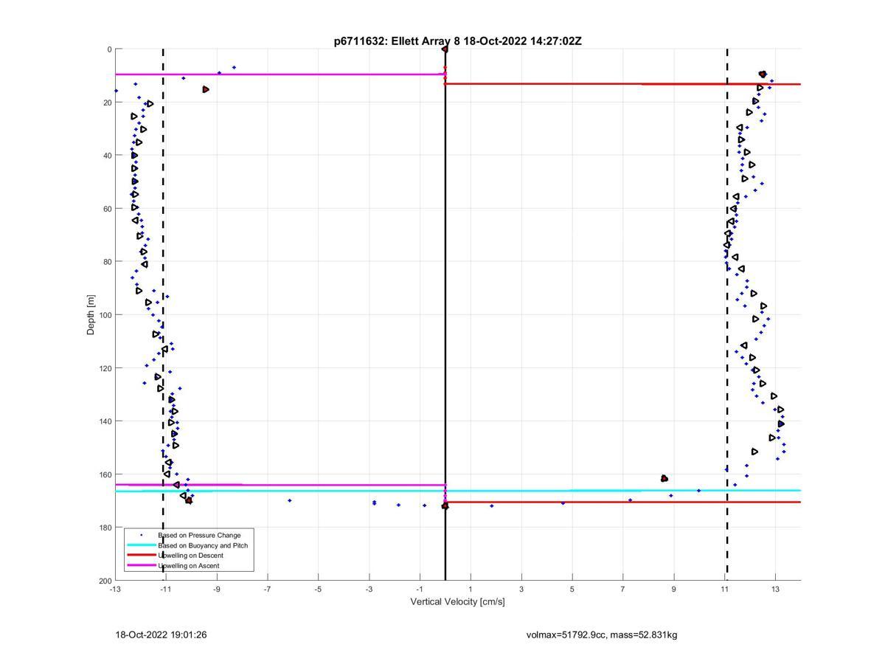Click legend entry 'Based on Pressure Change'
Viewport: 885px width, 653px height.
[199, 535]
